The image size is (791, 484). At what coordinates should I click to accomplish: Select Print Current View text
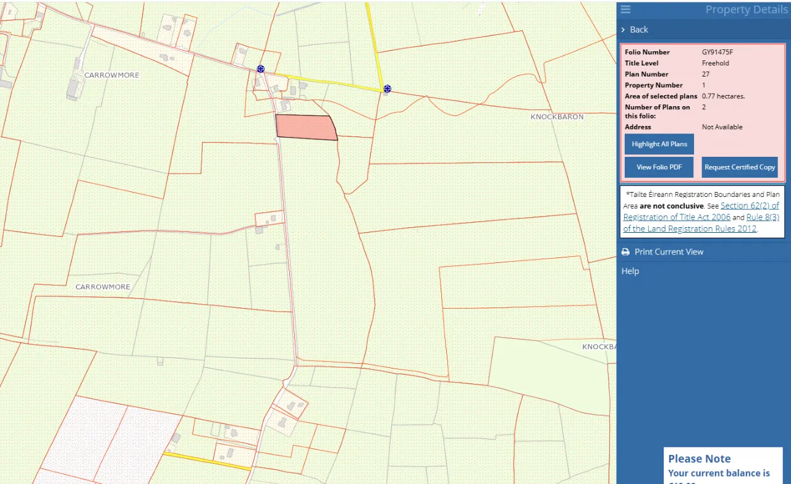669,252
